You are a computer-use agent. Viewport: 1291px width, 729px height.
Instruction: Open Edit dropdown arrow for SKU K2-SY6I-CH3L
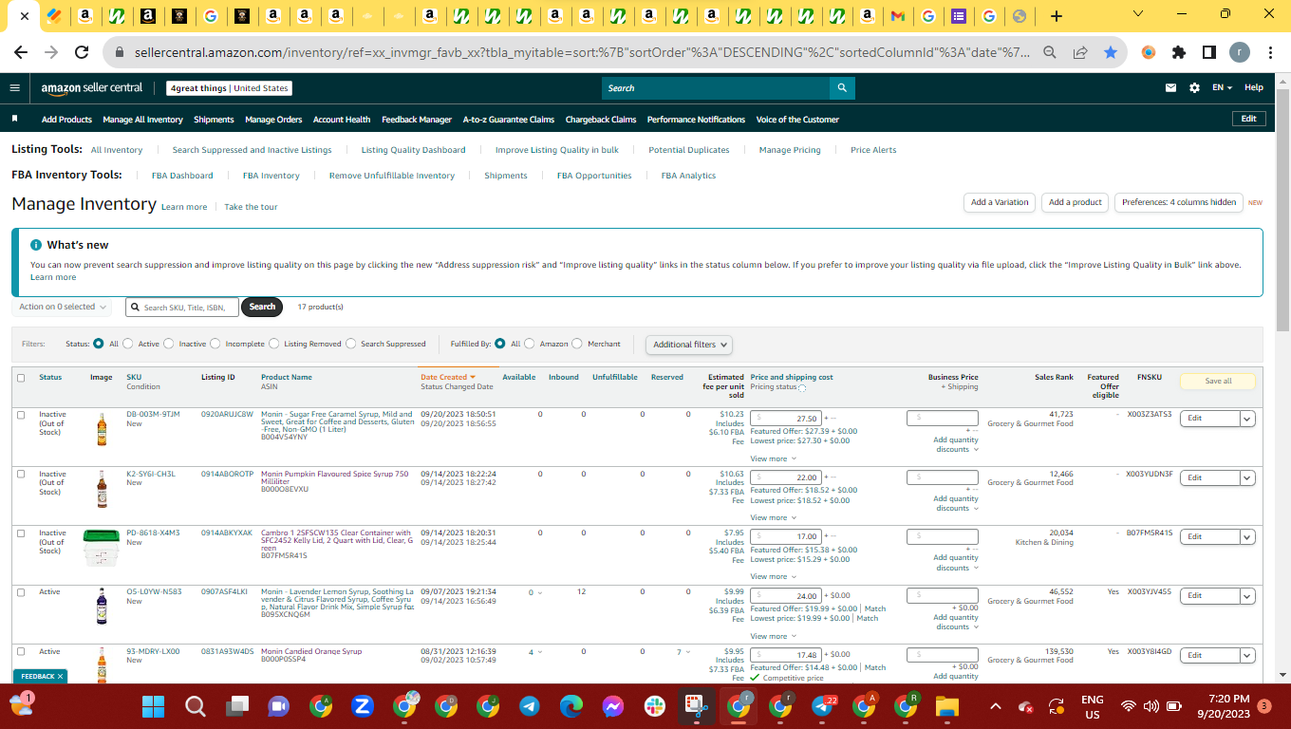(1246, 477)
